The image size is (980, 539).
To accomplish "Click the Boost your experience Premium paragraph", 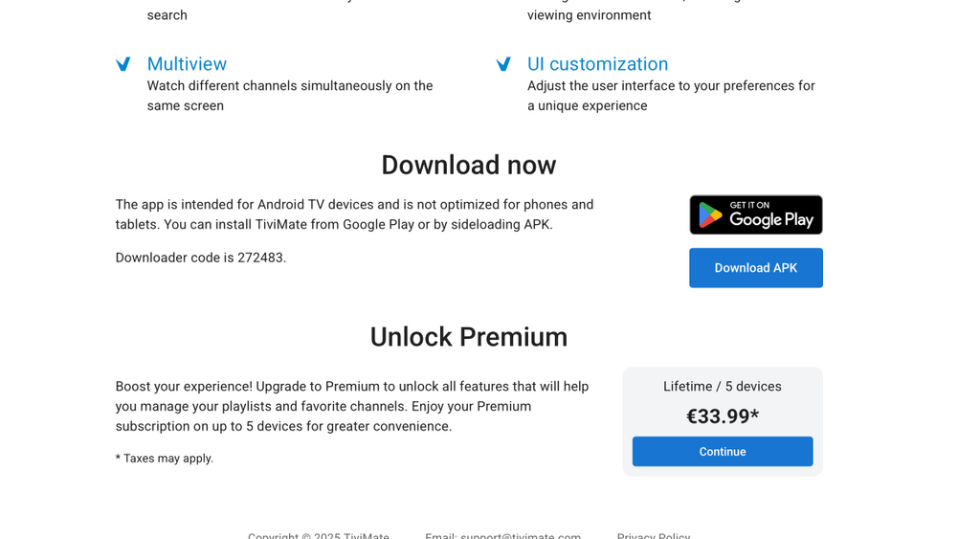I will pos(352,406).
